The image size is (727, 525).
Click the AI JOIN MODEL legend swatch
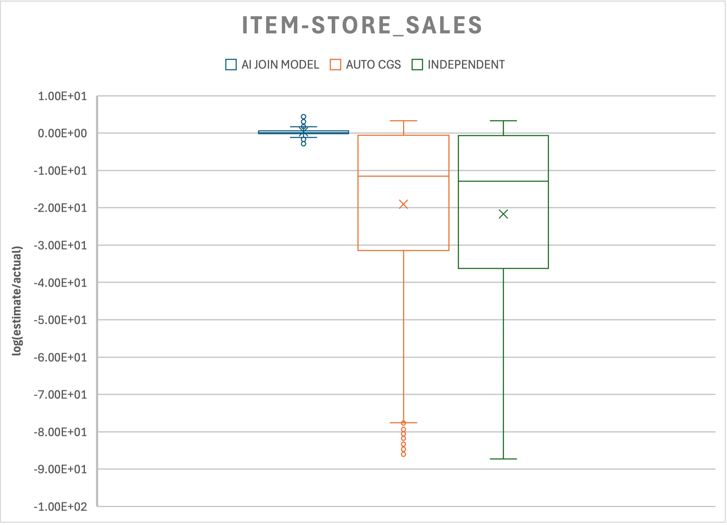point(231,65)
